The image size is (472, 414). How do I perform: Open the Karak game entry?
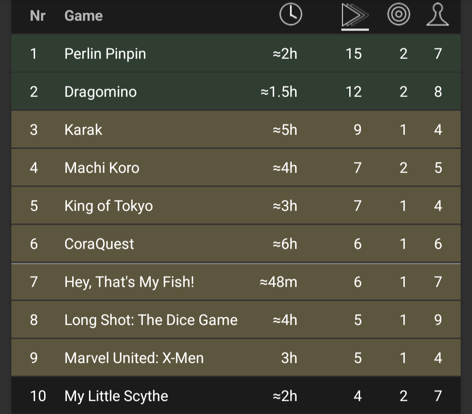pyautogui.click(x=236, y=129)
